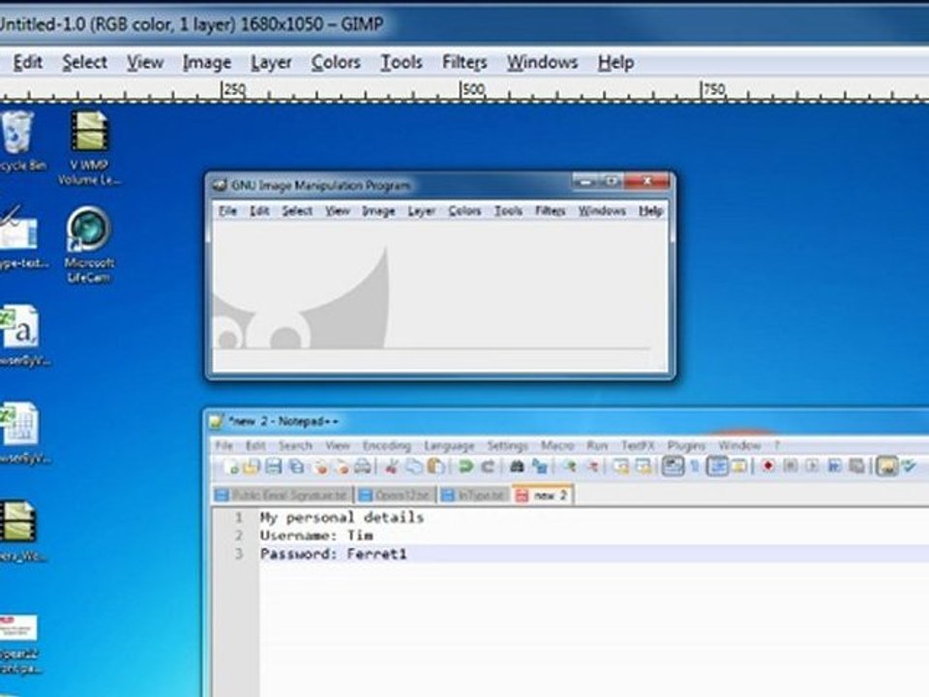The width and height of the screenshot is (929, 697).
Task: Open the Language menu in Notepad++
Action: 449,445
